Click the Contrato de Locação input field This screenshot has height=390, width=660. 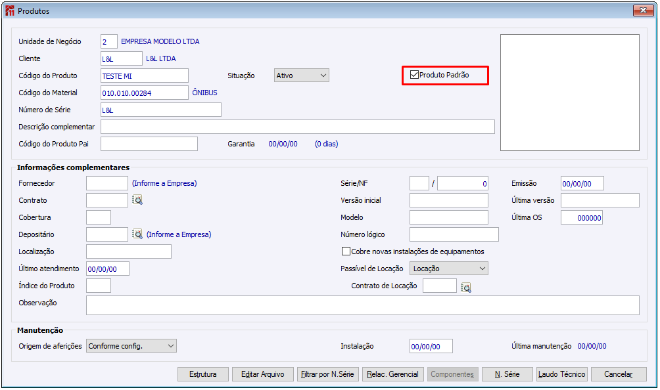point(439,286)
